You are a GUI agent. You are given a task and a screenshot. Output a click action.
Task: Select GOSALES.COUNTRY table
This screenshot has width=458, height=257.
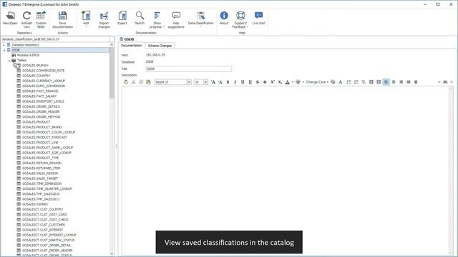(36, 76)
